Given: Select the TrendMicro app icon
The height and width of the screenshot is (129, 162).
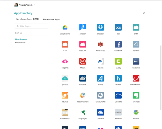Looking at the screenshot, I should tap(136, 78).
